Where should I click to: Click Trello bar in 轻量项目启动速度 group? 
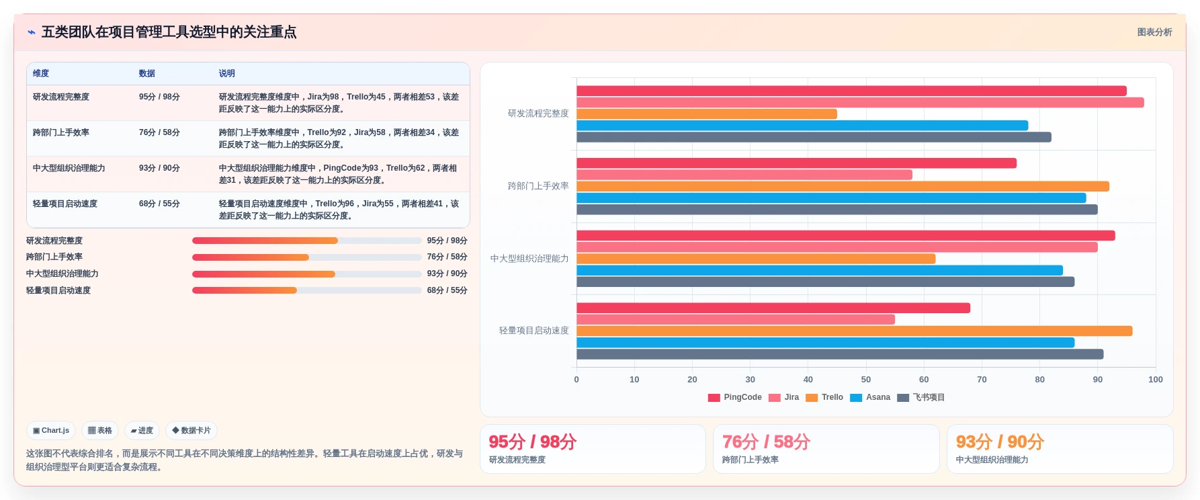855,331
